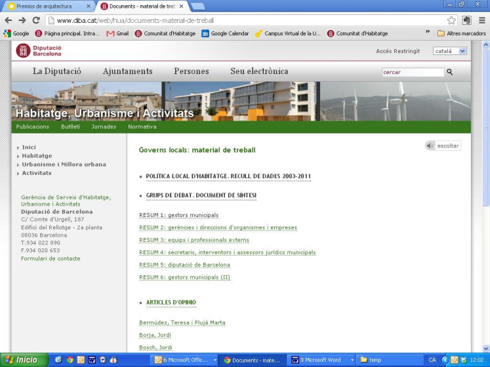The width and height of the screenshot is (490, 367).
Task: Click the Outlook quick launch icon
Action: coord(81,360)
